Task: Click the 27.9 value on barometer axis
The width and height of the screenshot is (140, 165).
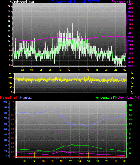Action: pyautogui.click(x=131, y=37)
